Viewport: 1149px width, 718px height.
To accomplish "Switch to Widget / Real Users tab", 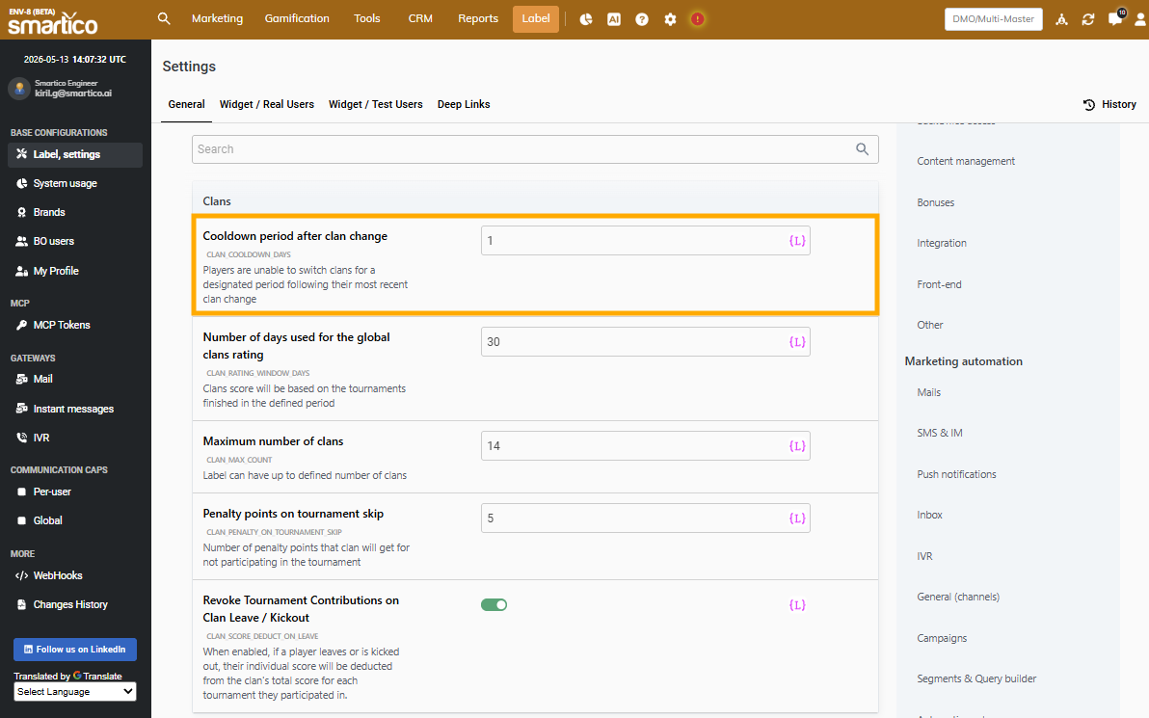I will 267,105.
